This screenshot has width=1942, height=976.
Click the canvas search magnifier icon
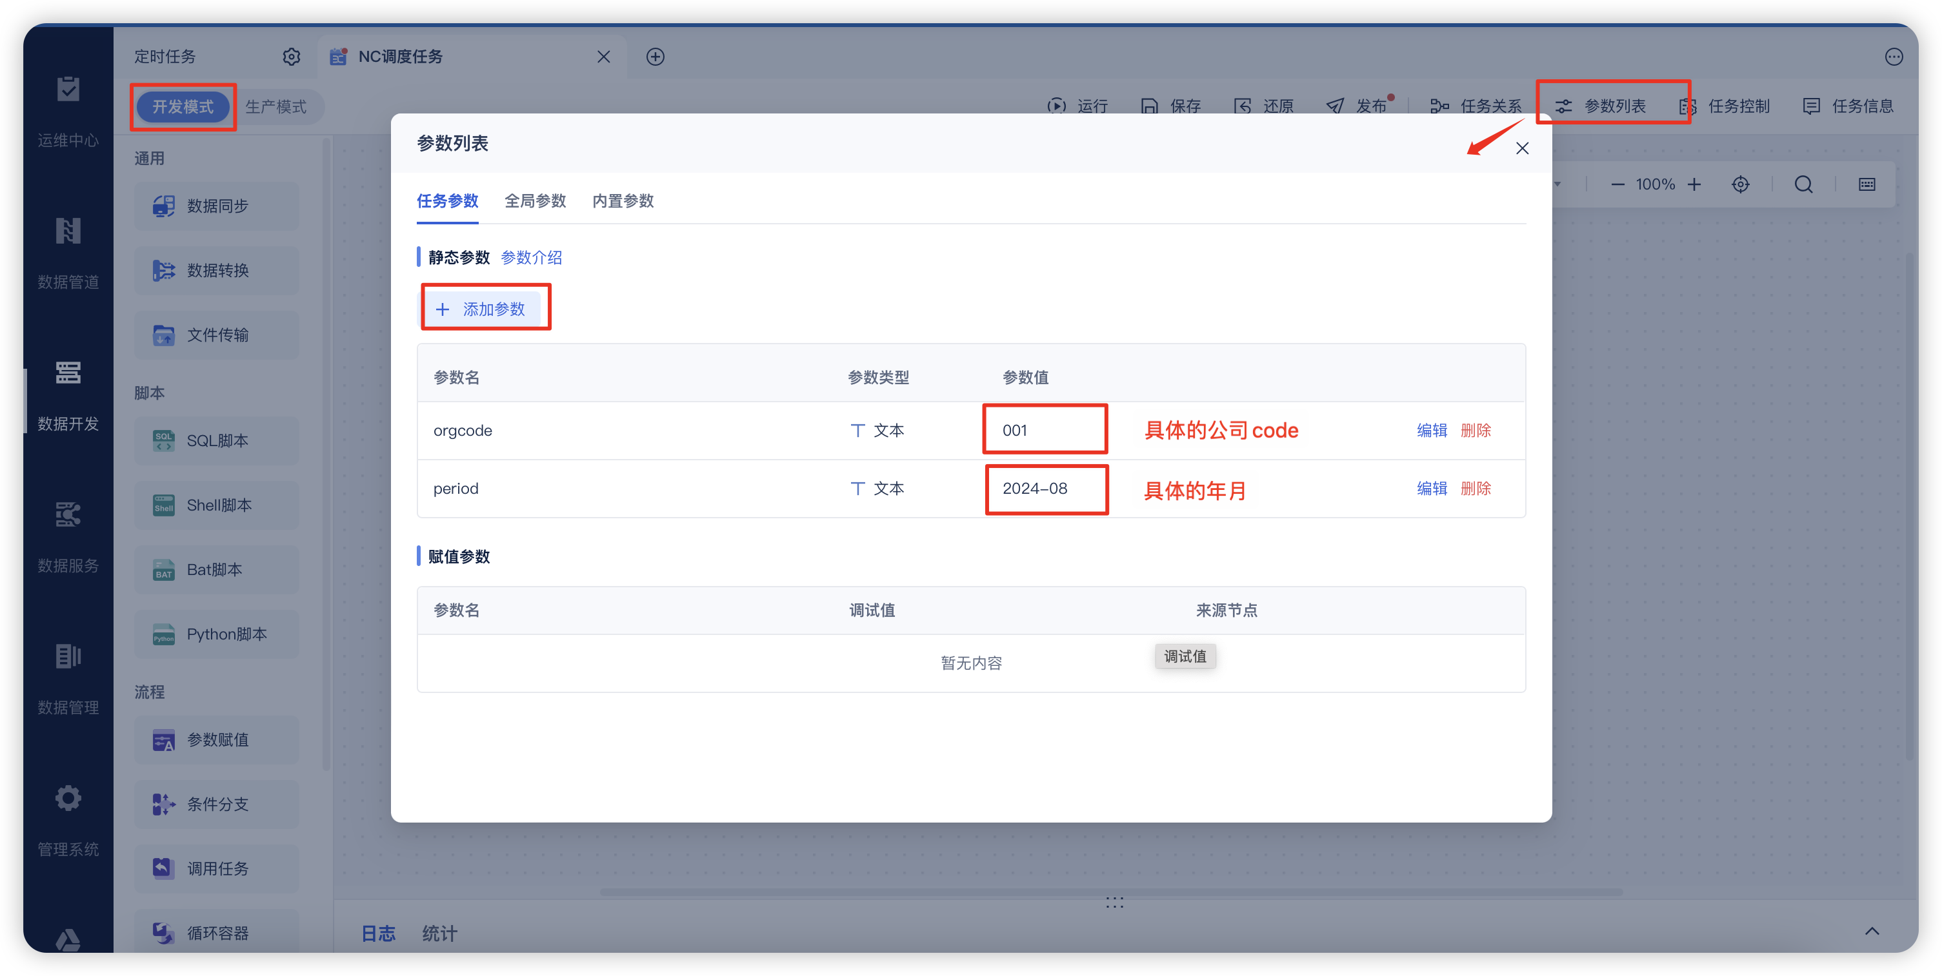(1803, 184)
